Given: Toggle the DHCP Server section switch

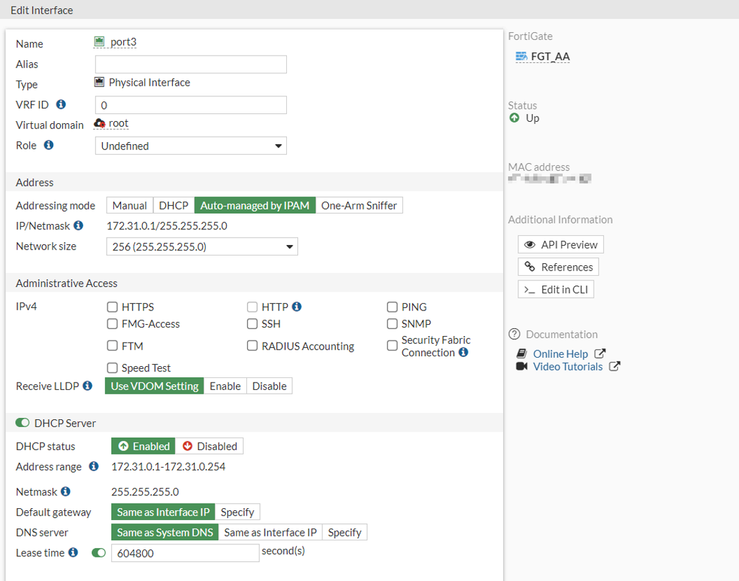Looking at the screenshot, I should click(x=22, y=422).
